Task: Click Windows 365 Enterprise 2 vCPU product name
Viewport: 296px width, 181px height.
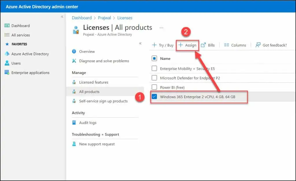Action: tap(198, 97)
